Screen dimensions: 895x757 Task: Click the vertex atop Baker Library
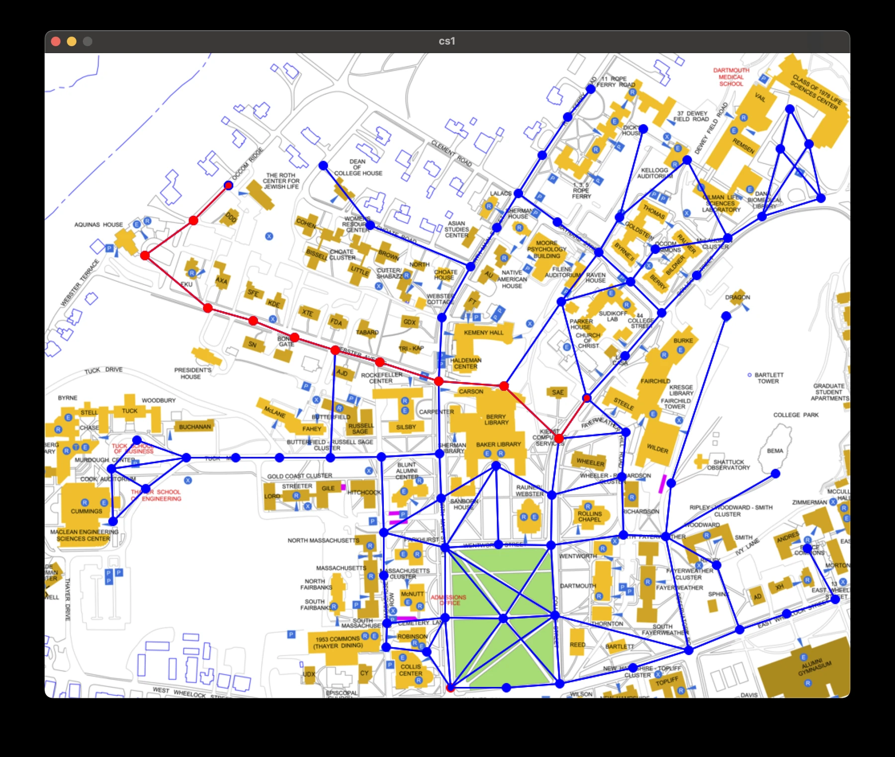click(496, 465)
